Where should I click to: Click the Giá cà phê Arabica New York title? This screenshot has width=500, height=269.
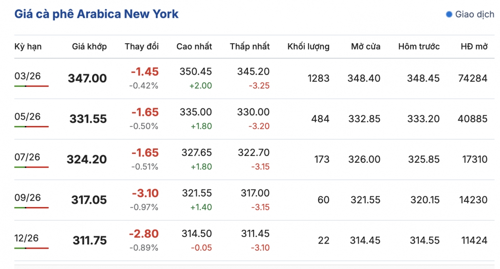[x=96, y=14]
